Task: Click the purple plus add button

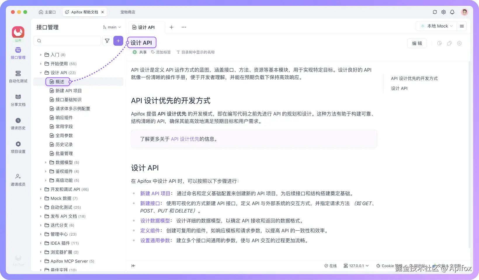Action: pos(118,41)
